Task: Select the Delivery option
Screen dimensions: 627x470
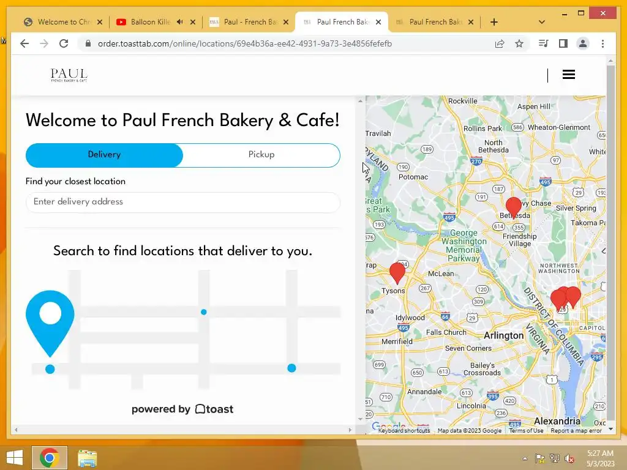Action: point(104,155)
